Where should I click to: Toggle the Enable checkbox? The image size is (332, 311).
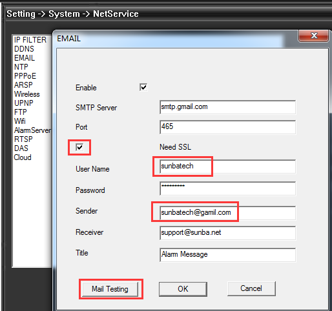[x=143, y=87]
